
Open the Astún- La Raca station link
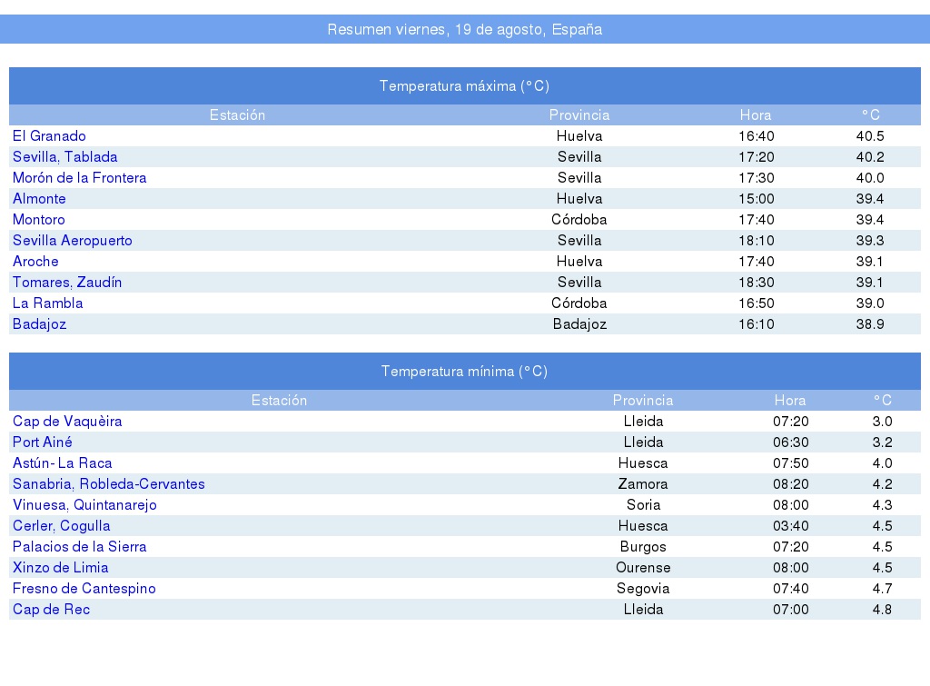[x=63, y=462]
